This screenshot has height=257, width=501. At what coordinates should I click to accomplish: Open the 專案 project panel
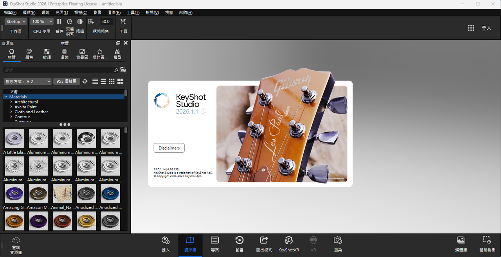click(215, 245)
